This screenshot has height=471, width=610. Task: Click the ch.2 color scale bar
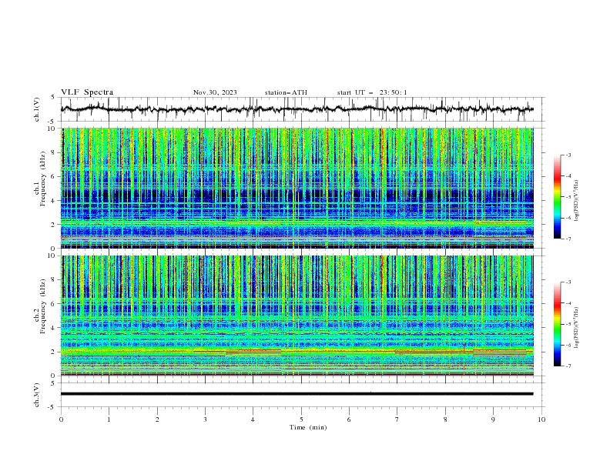click(558, 324)
